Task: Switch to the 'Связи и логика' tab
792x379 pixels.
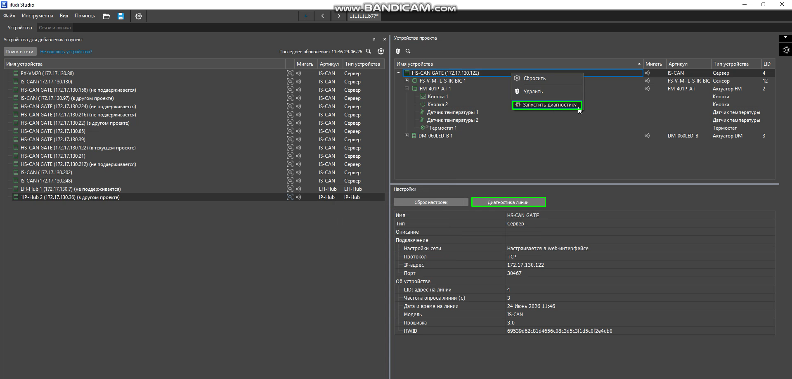Action: (x=55, y=28)
